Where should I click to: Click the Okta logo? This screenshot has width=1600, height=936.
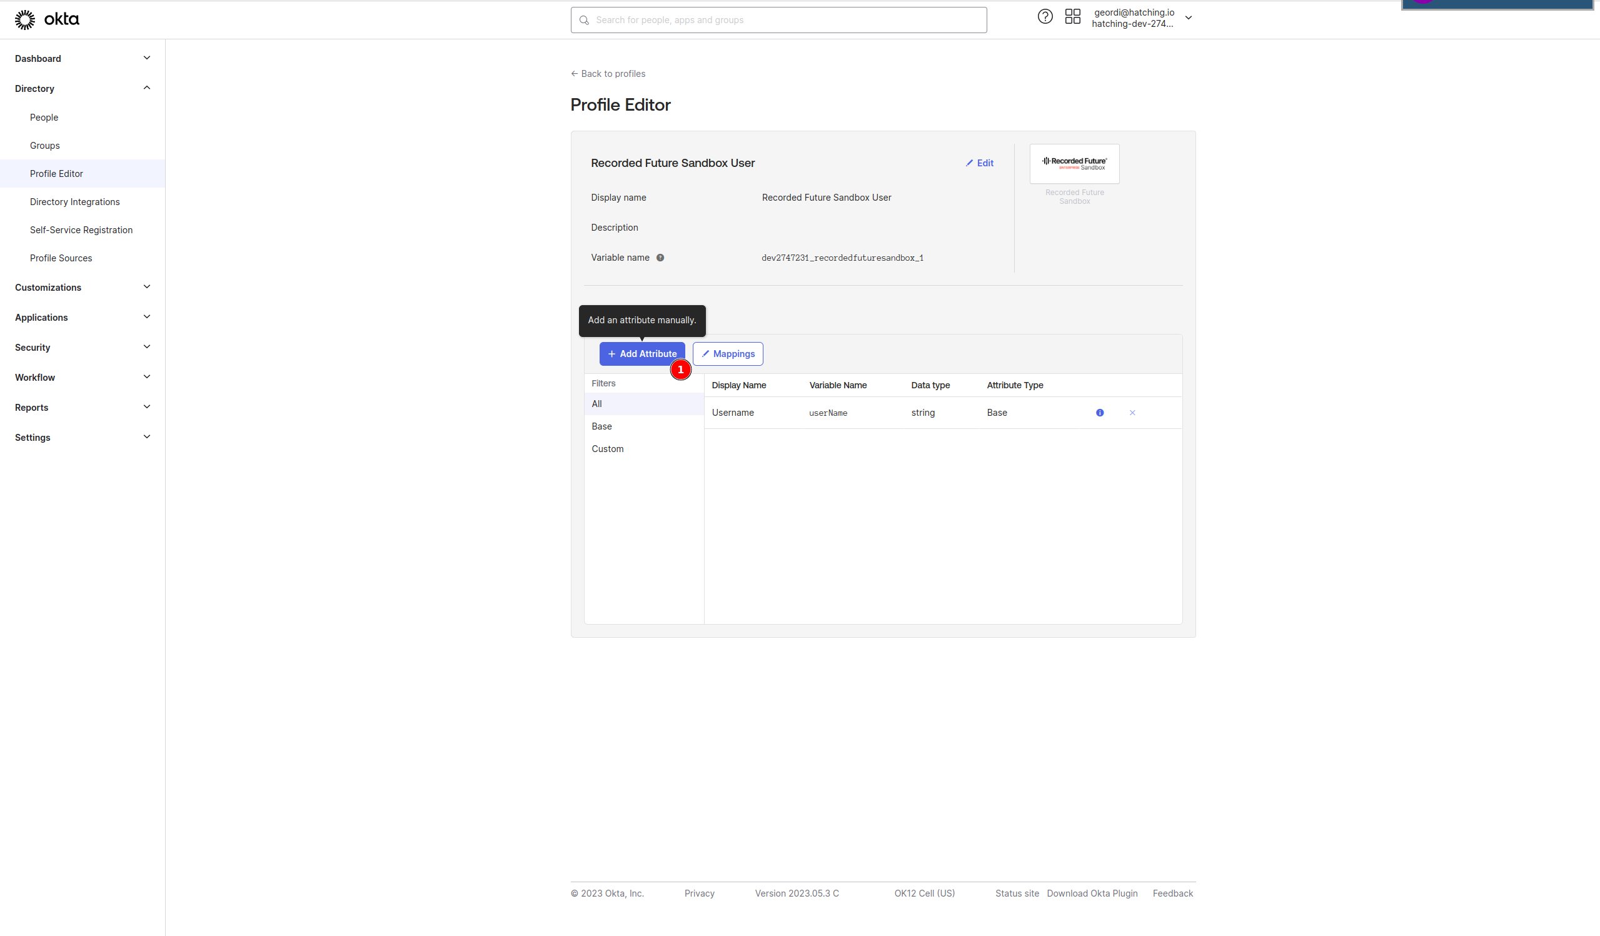[x=47, y=19]
